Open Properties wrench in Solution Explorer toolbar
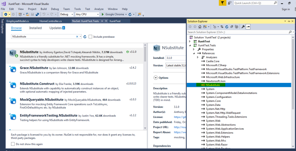 [x=243, y=27]
